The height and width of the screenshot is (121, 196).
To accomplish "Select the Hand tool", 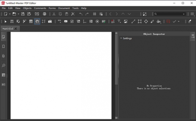I will pos(37,22).
